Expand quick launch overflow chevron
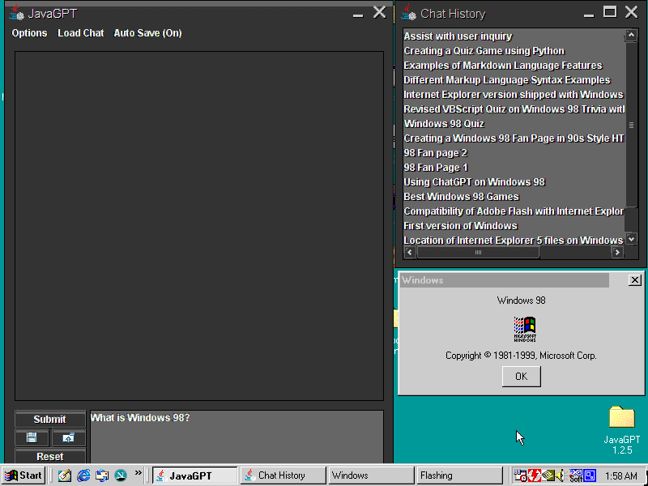The height and width of the screenshot is (486, 648). [138, 472]
